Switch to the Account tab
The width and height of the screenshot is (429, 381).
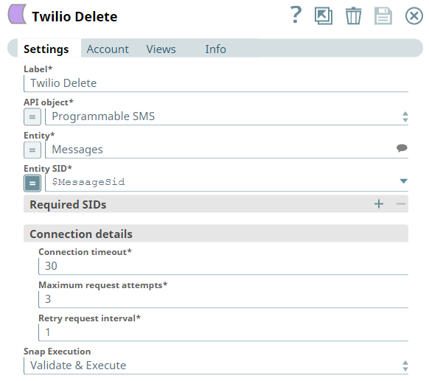tap(108, 49)
